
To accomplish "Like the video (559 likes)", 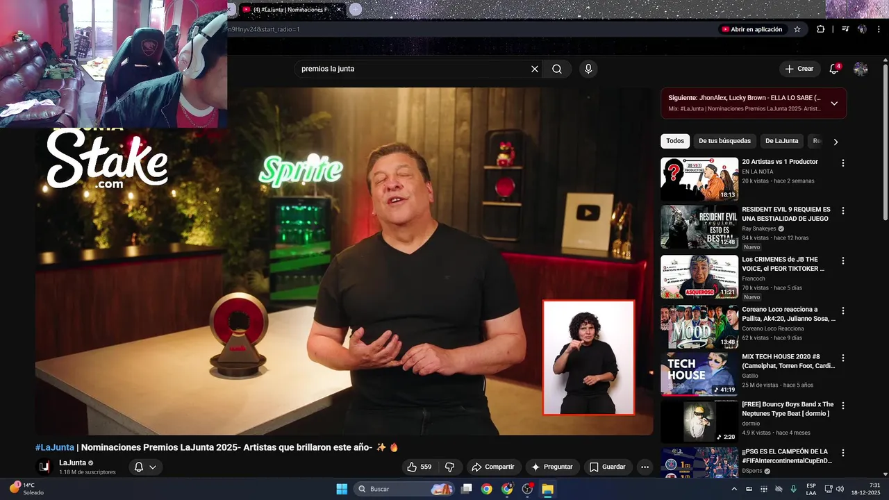I will (x=419, y=467).
